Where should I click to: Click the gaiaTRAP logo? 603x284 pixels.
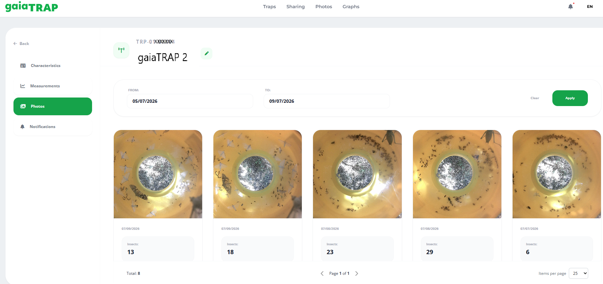click(x=32, y=7)
